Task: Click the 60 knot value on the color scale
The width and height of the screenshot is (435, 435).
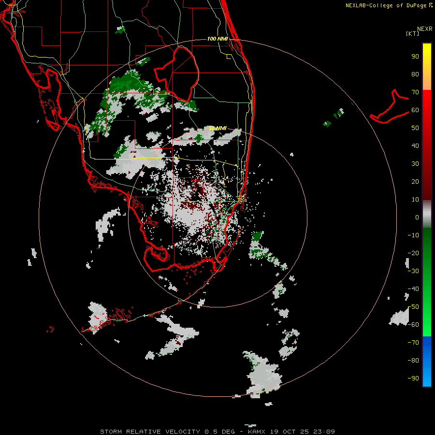Action: 415,110
